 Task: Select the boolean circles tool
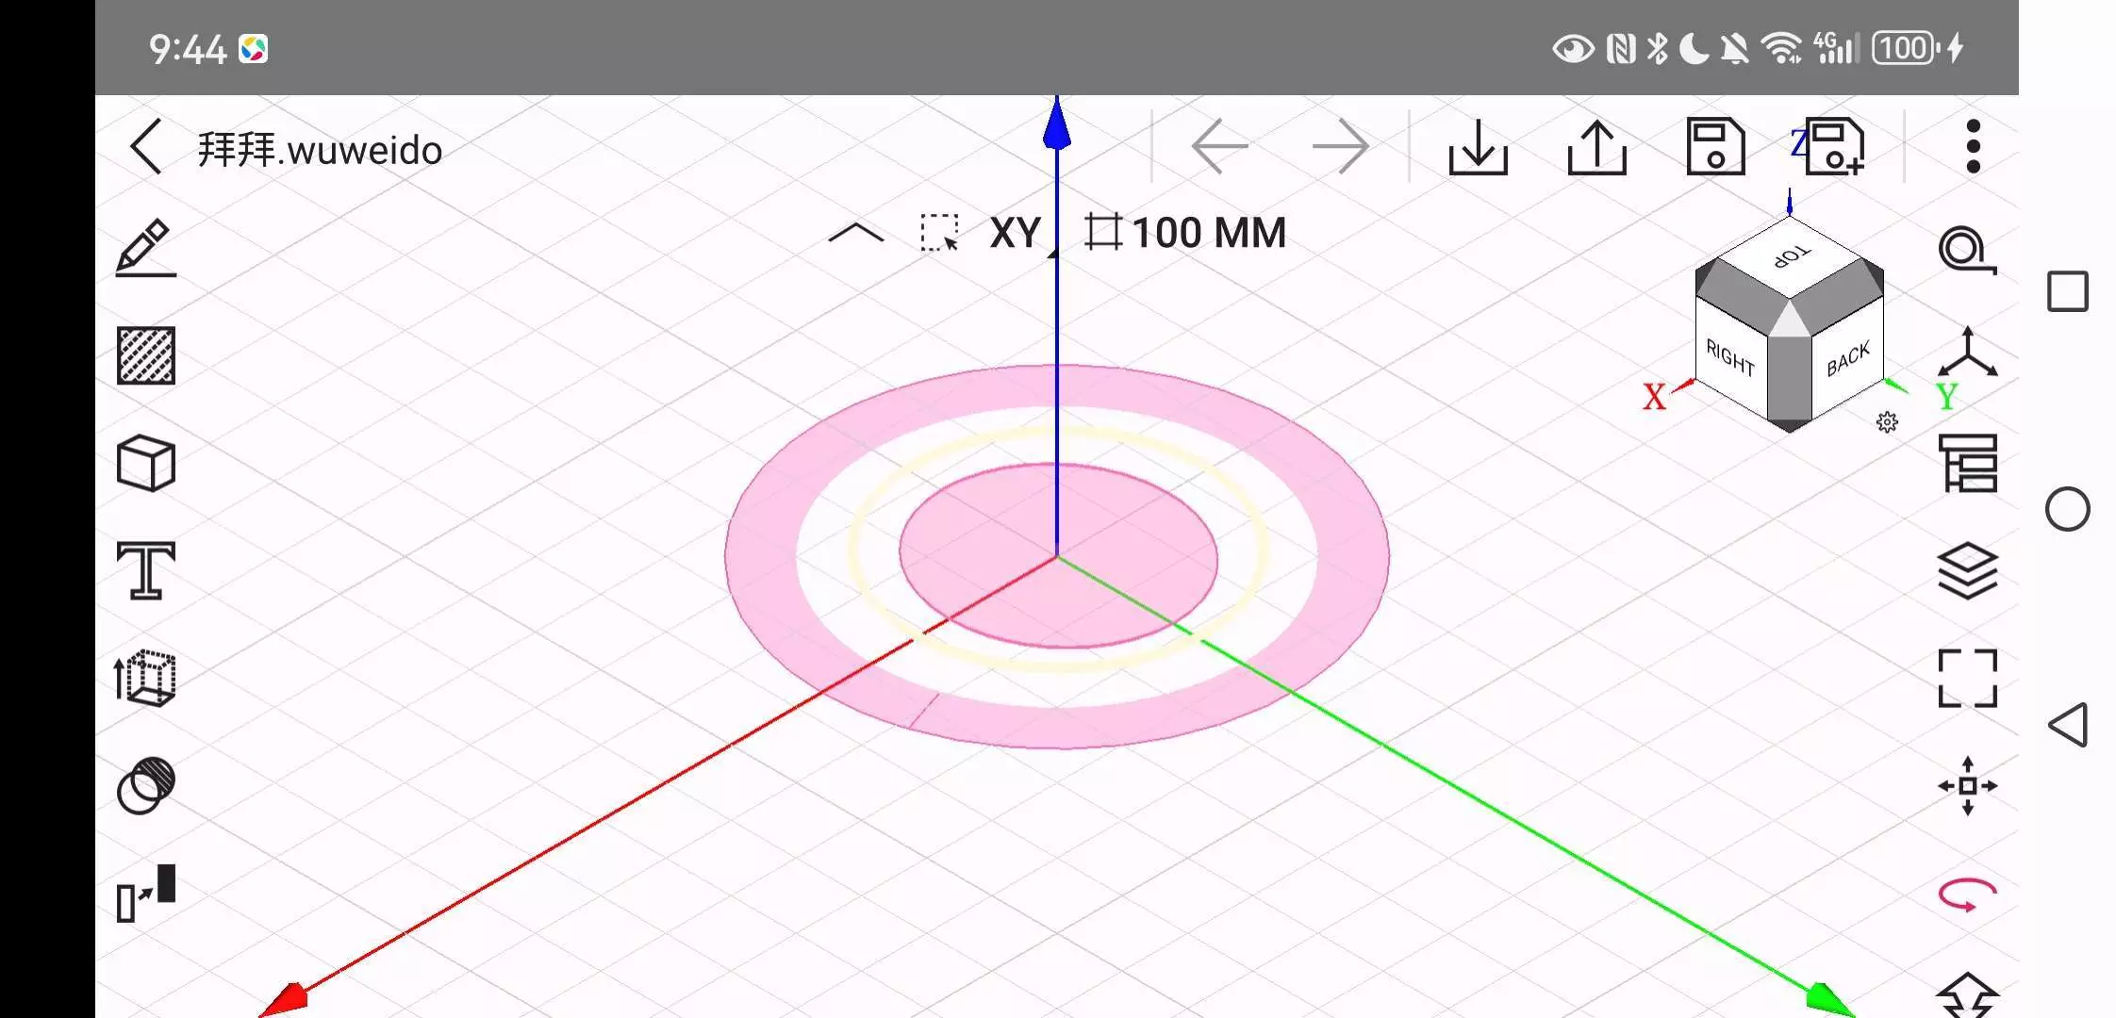click(146, 785)
